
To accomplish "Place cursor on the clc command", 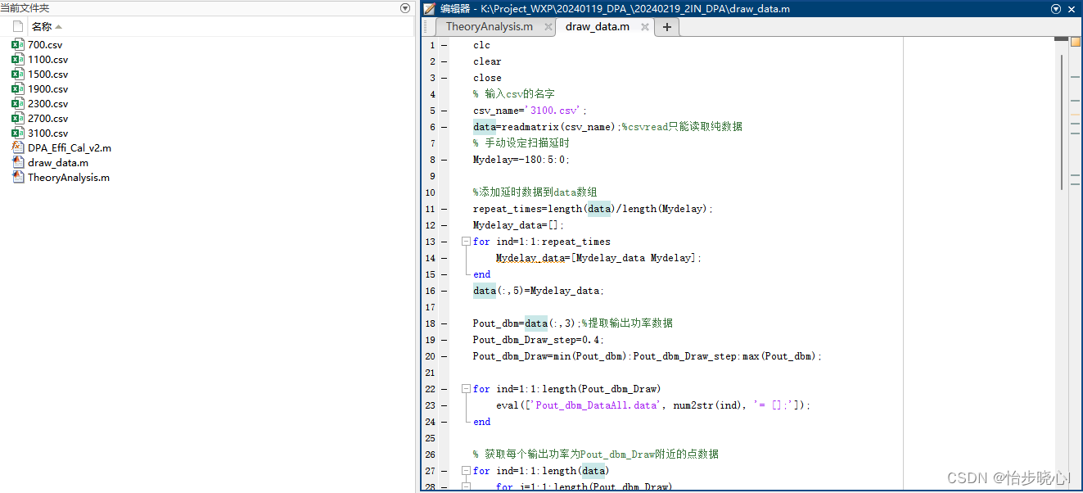I will [481, 45].
